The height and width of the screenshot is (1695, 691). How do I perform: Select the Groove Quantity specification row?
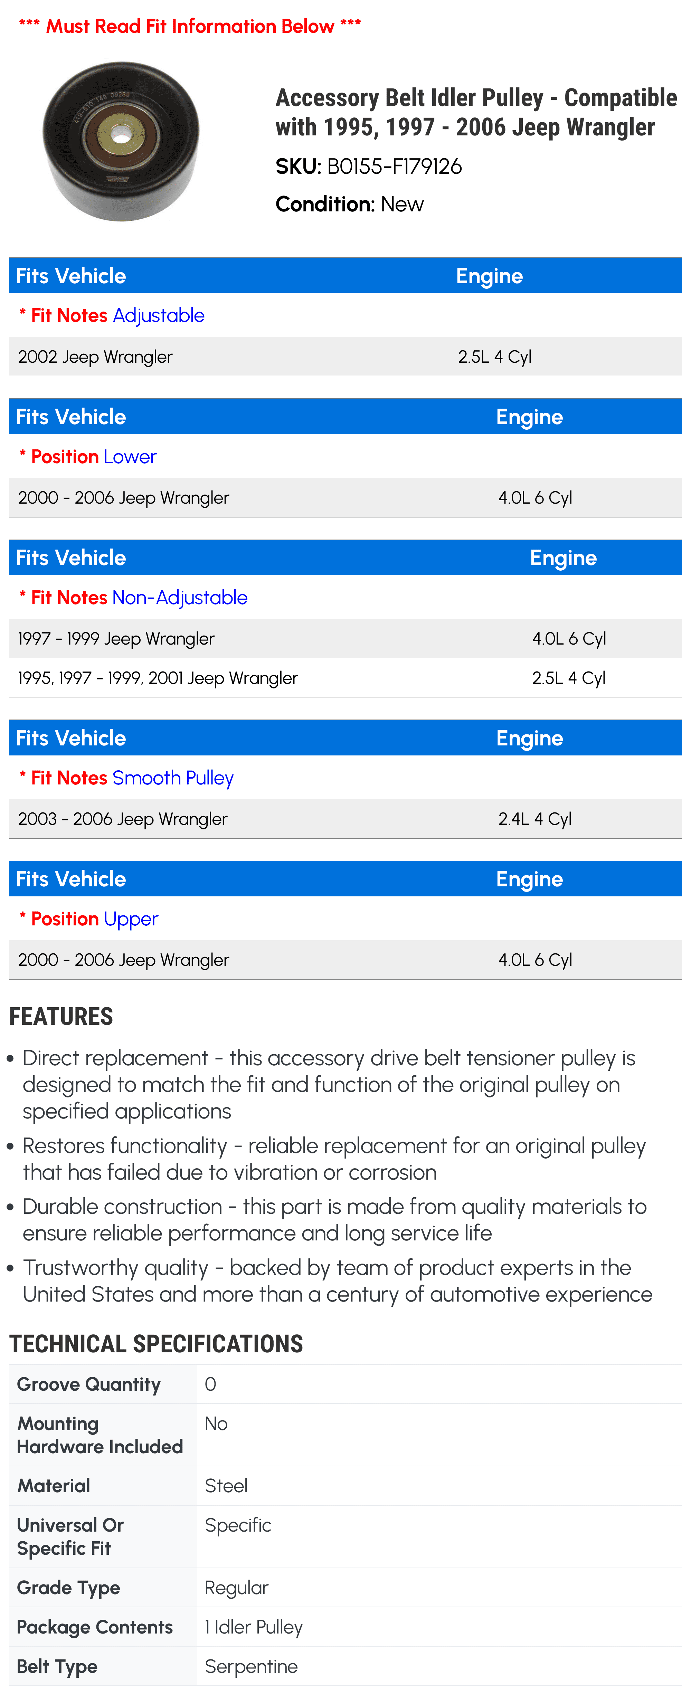coord(345,1384)
